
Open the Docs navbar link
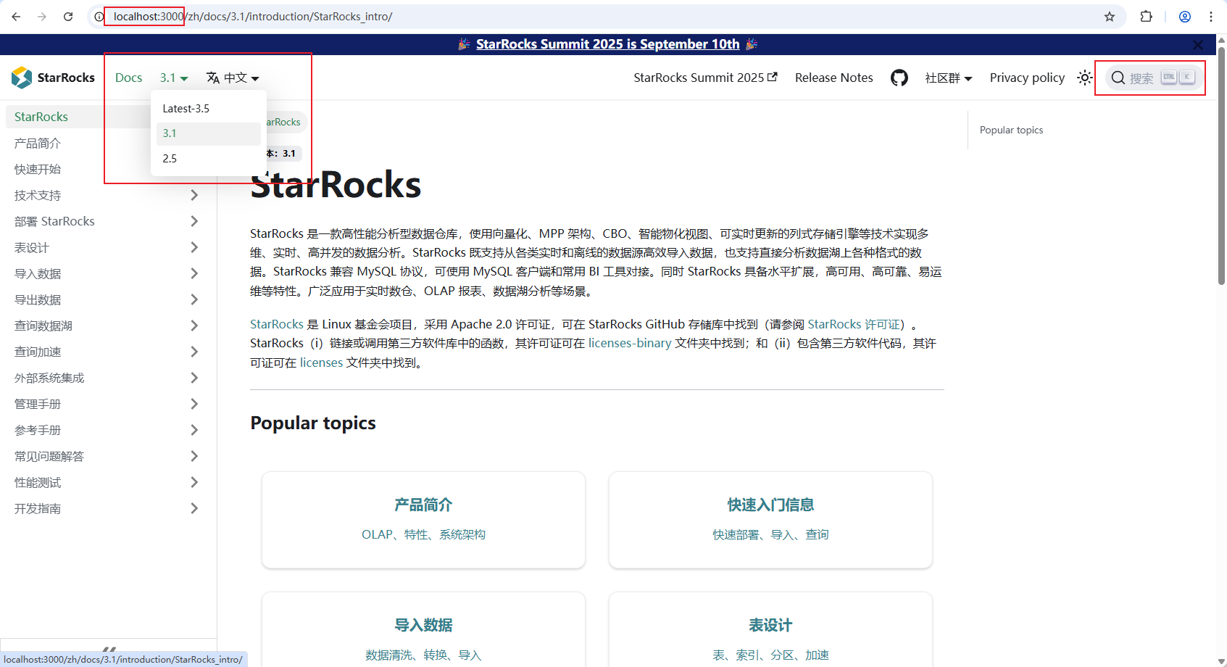tap(128, 78)
